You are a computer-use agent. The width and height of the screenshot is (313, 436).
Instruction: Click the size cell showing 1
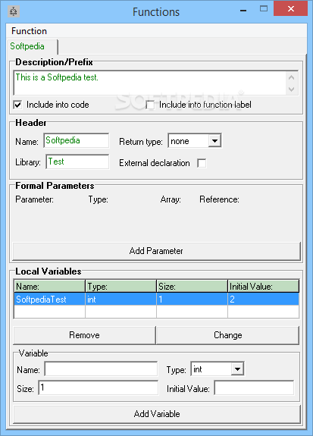[x=192, y=300]
